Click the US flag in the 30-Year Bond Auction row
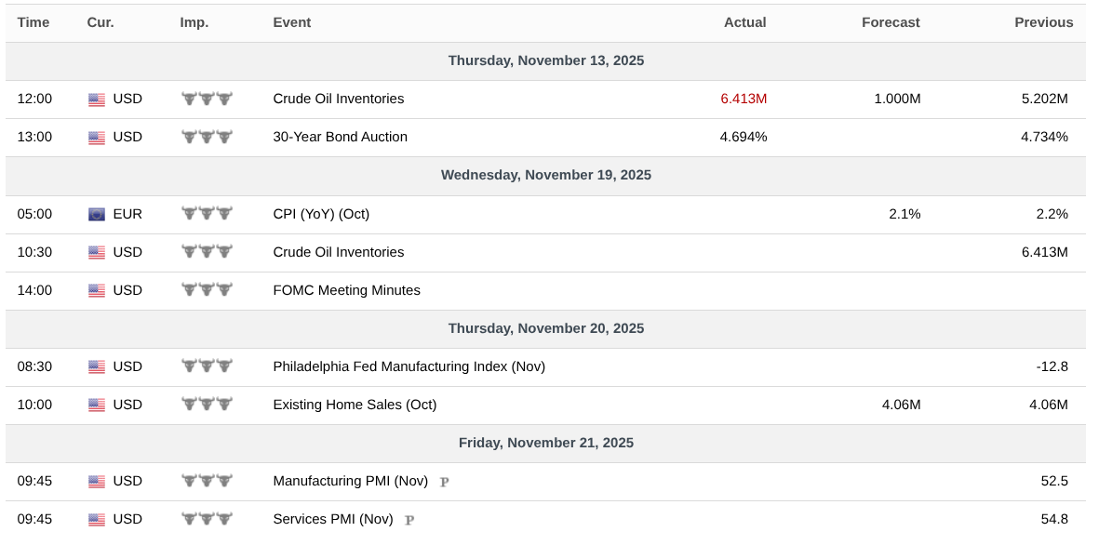Viewport: 1112px width, 545px height. (97, 138)
